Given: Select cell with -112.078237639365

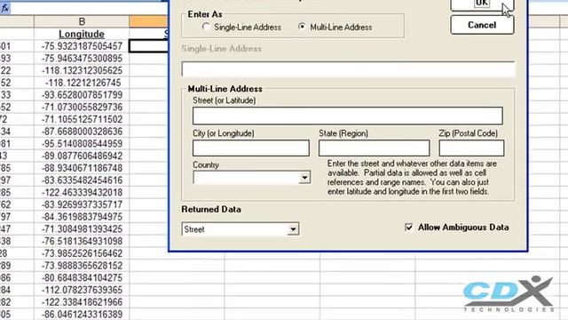Looking at the screenshot, I should (82, 290).
